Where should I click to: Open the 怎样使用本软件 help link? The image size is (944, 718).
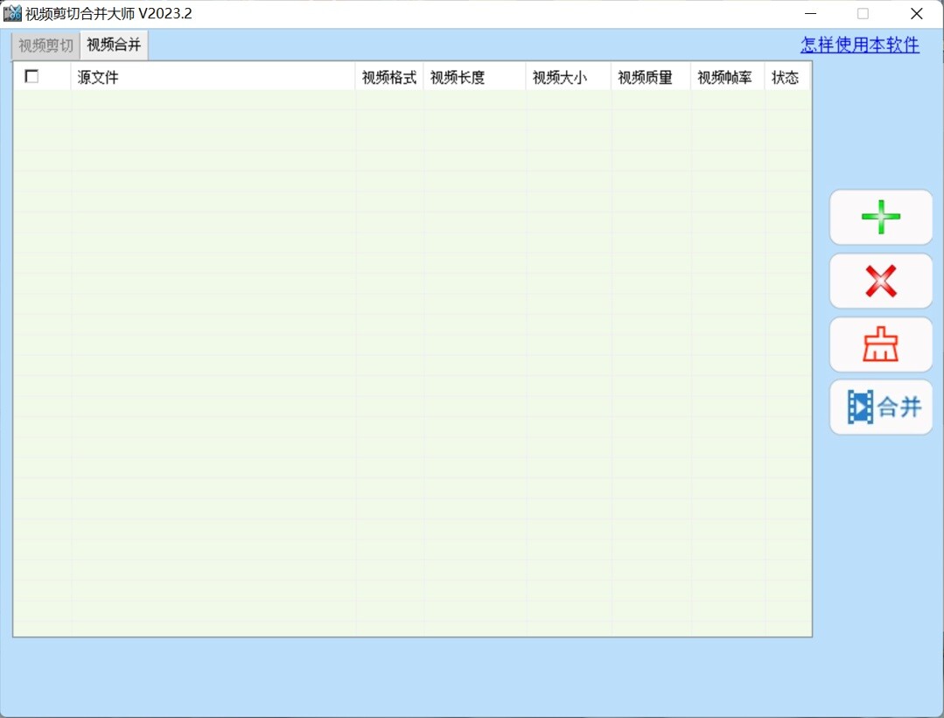tap(859, 45)
